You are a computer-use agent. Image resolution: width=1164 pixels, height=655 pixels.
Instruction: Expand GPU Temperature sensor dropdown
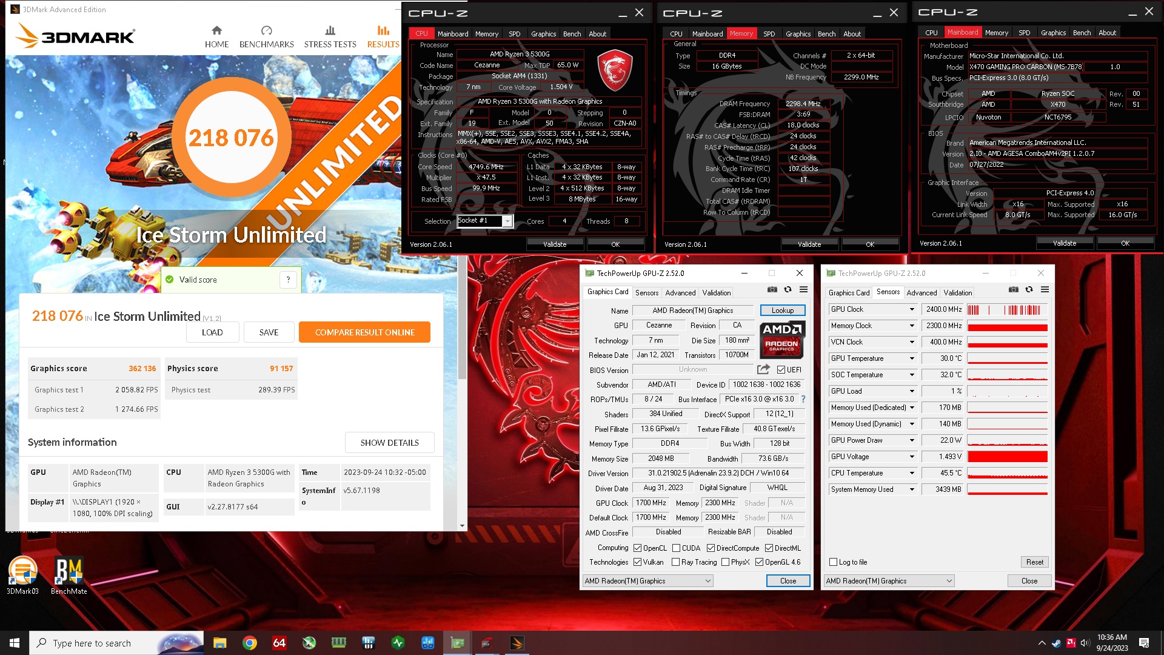911,358
